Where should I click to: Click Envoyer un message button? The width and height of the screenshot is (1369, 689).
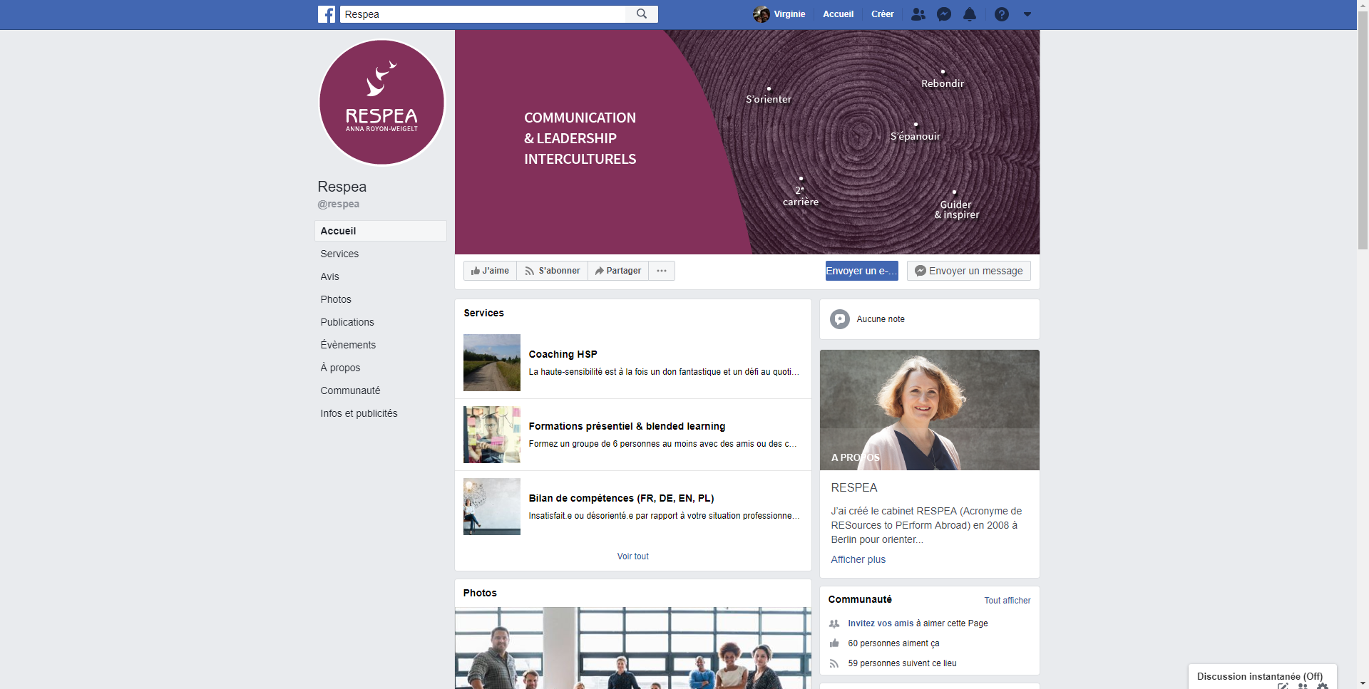click(x=968, y=271)
